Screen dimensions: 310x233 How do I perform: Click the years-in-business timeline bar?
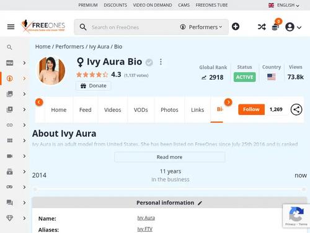[x=169, y=190]
